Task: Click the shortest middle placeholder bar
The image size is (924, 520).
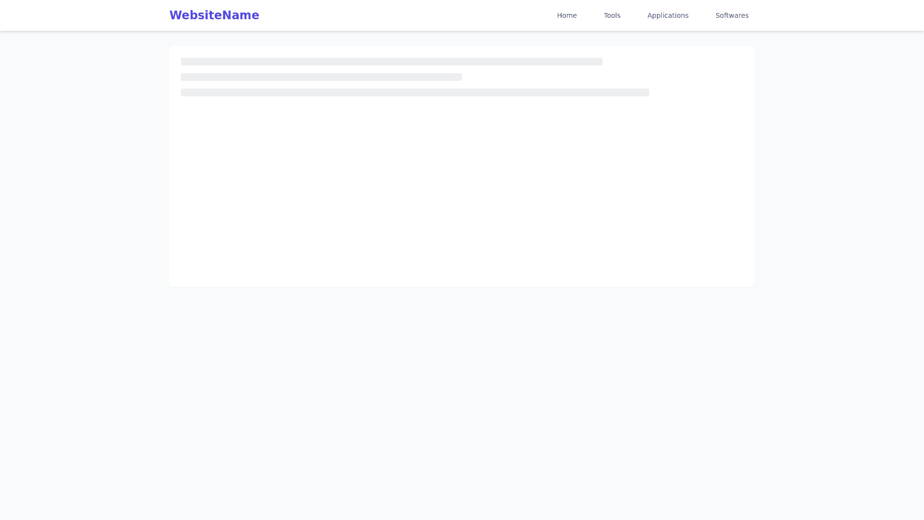Action: point(321,77)
